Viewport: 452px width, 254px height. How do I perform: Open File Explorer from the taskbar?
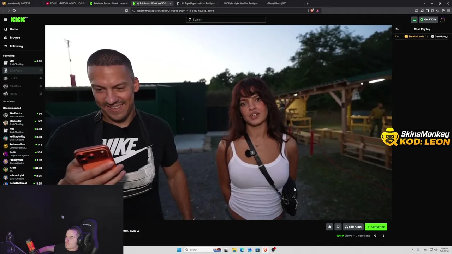[234, 250]
